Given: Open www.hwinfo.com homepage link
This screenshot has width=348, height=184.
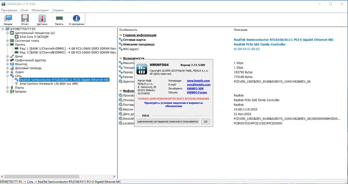Looking at the screenshot, I should 198,81.
